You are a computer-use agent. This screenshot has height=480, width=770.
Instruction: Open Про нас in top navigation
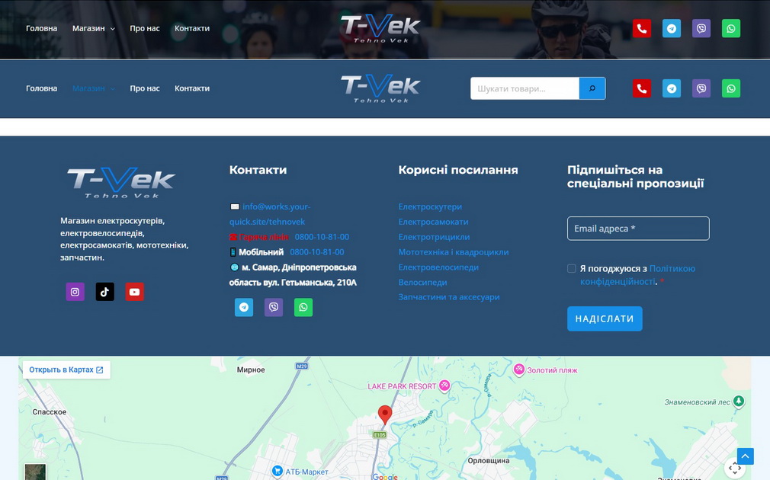pyautogui.click(x=145, y=28)
